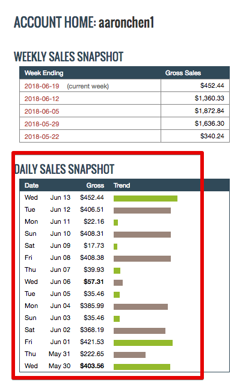
Task: Click the brown trend bar for Jun 12
Action: (x=143, y=211)
